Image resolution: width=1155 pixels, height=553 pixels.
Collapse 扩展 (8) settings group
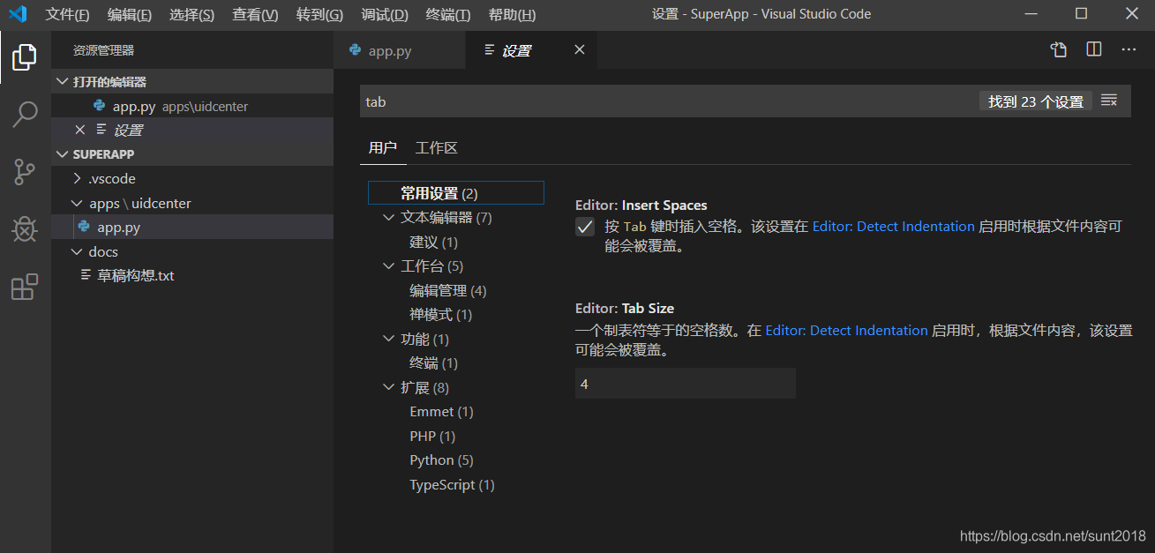point(389,387)
